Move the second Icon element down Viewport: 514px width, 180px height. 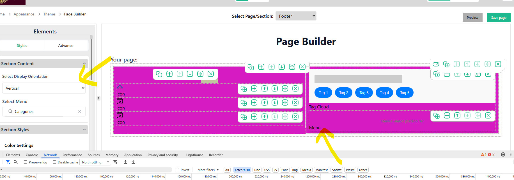coord(275,102)
